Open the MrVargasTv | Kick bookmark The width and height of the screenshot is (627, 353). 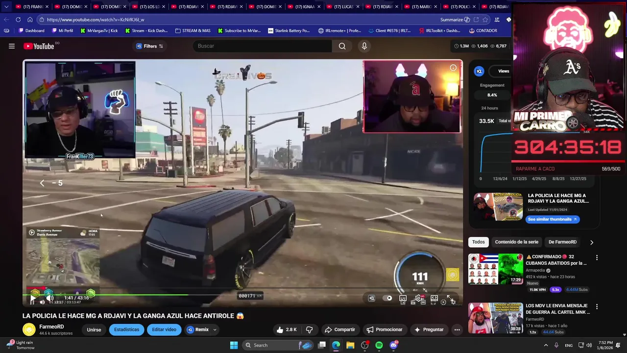click(x=99, y=30)
